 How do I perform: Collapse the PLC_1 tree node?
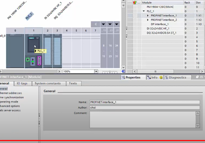pyautogui.click(x=144, y=11)
